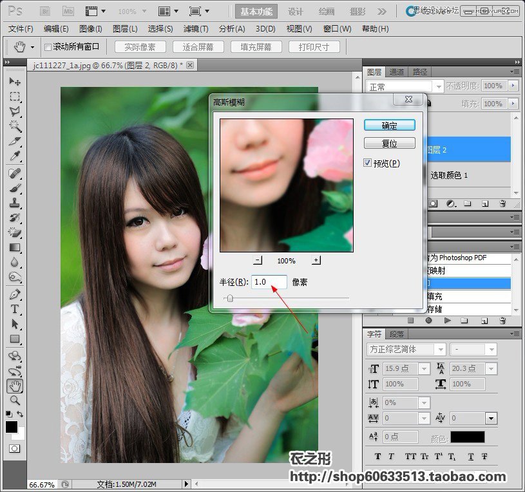Select the Move tool
The width and height of the screenshot is (525, 492).
tap(15, 82)
